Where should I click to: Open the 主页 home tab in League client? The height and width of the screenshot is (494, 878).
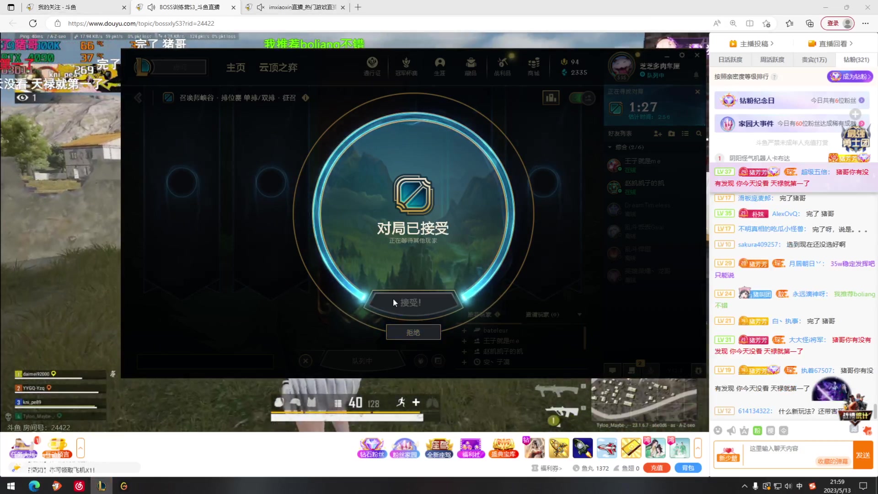(x=236, y=68)
